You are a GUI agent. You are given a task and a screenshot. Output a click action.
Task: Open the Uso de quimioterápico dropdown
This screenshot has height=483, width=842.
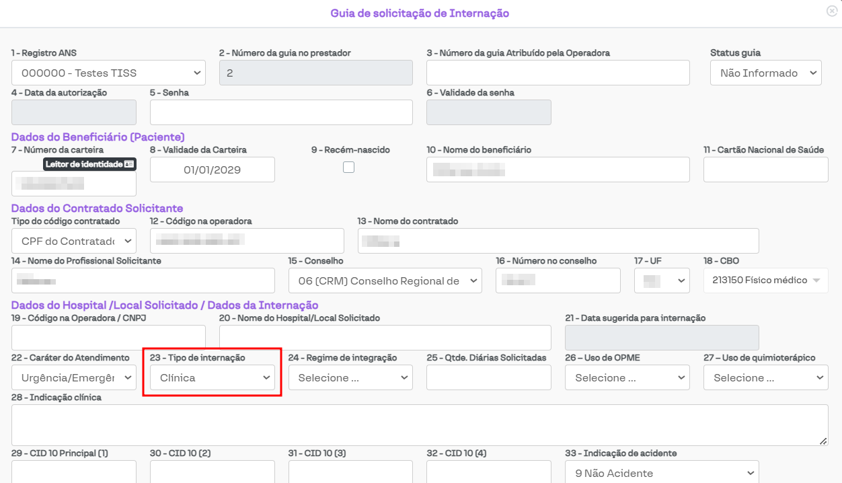[x=765, y=377]
